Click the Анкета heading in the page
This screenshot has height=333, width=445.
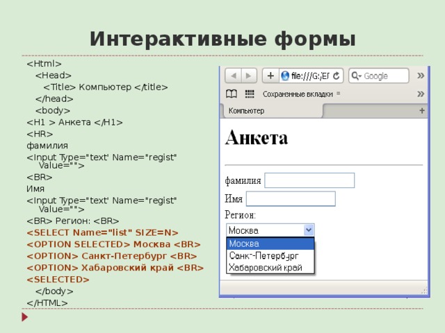pyautogui.click(x=257, y=137)
